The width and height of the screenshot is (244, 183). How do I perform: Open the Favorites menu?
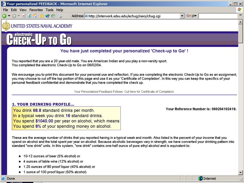pos(36,10)
